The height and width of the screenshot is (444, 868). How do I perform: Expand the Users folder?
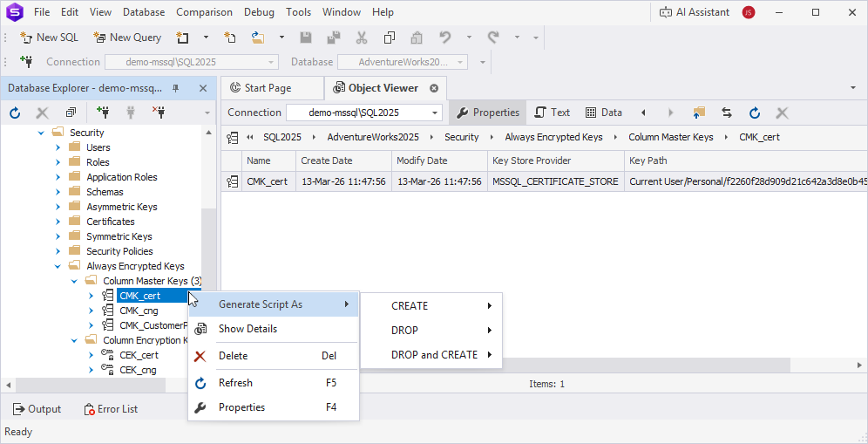click(58, 147)
